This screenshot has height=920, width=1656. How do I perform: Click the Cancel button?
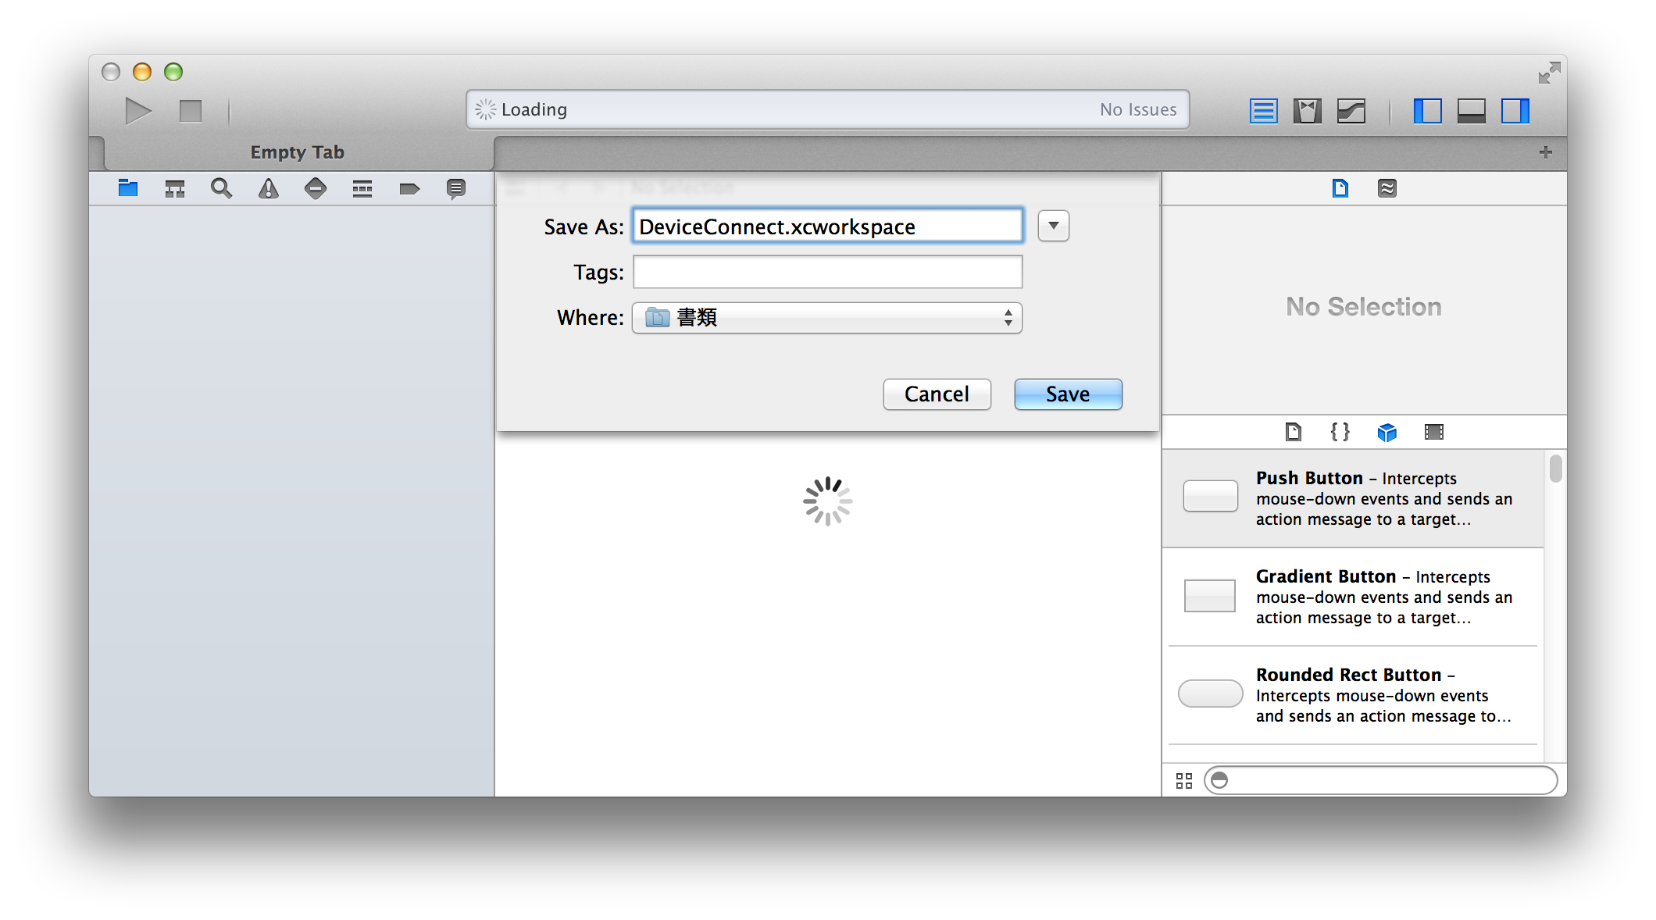[937, 394]
